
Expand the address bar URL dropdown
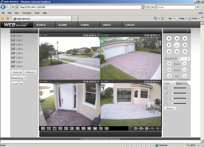tap(142, 7)
